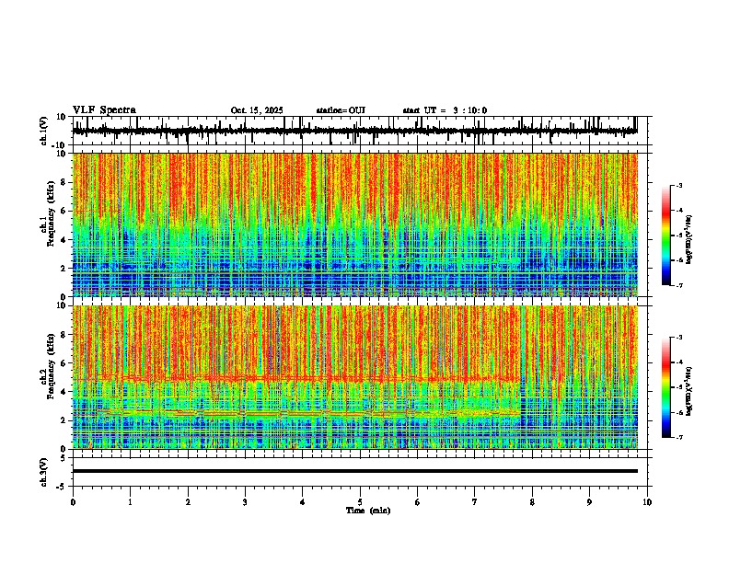
Task: Click the ch.2 color bar log(PSD) unit label
Action: click(x=689, y=391)
